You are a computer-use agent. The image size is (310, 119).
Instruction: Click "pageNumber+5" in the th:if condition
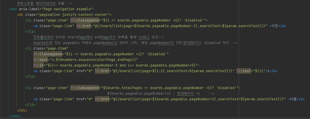182,65
